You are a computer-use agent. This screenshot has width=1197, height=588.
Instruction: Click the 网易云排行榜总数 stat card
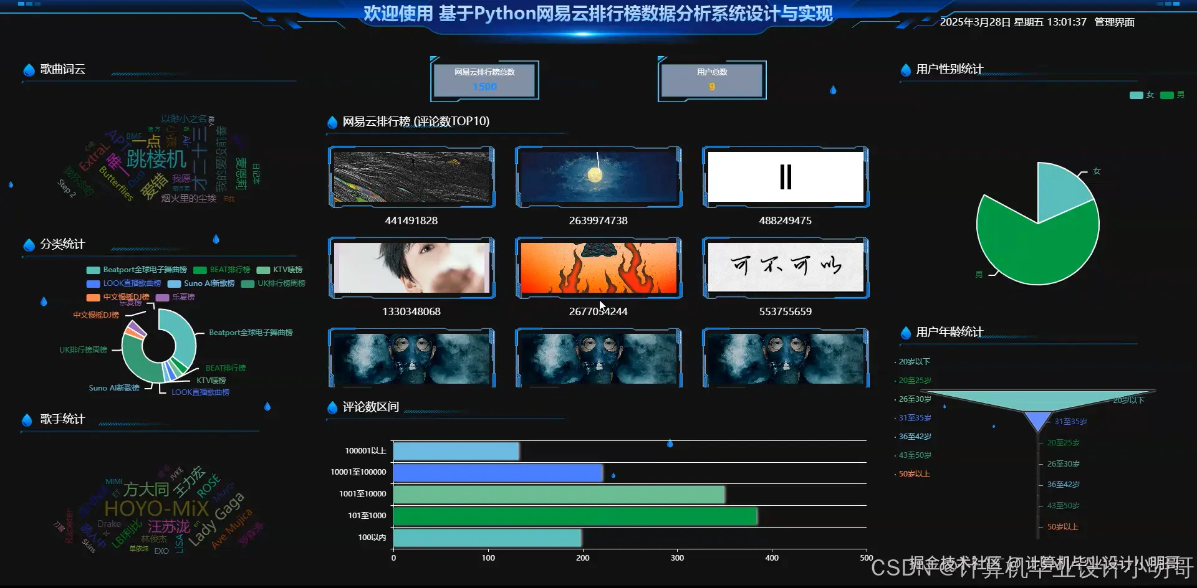(x=484, y=80)
